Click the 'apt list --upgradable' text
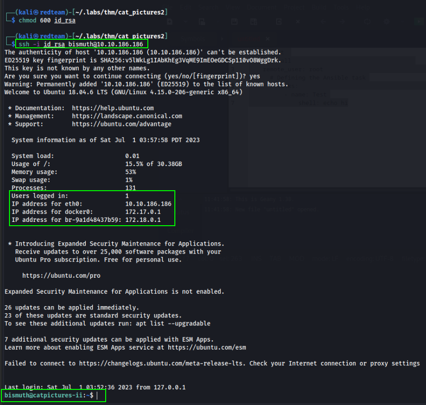426x405 pixels. coord(173,324)
